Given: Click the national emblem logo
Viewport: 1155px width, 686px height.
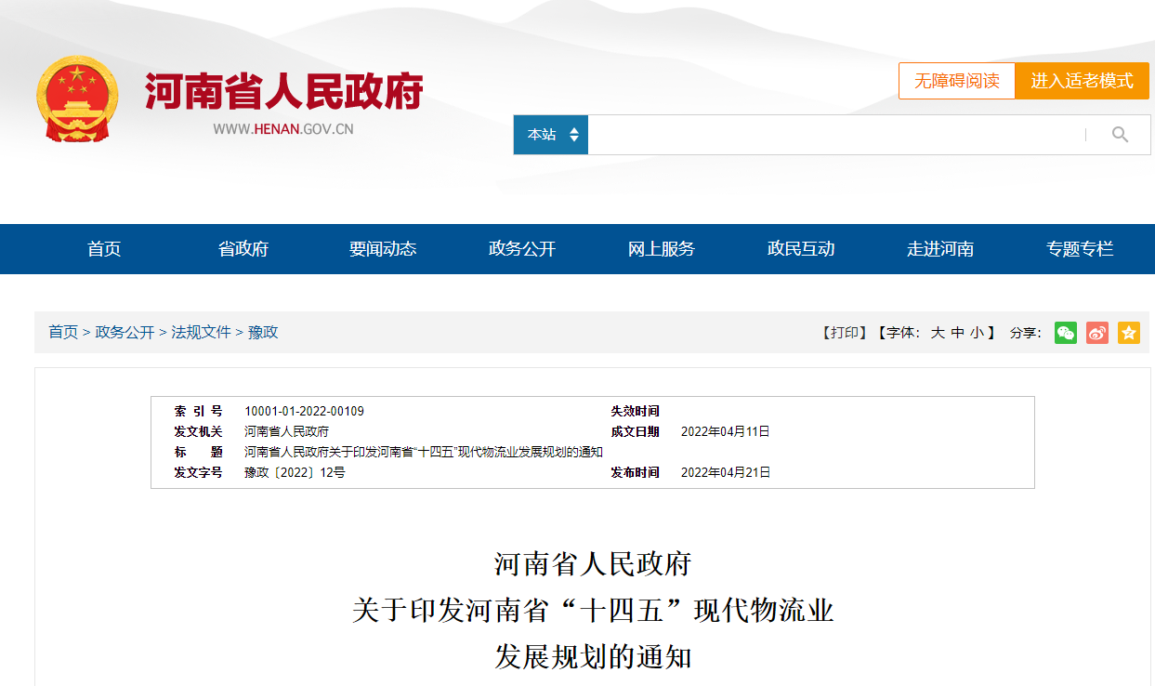Looking at the screenshot, I should coord(78,99).
